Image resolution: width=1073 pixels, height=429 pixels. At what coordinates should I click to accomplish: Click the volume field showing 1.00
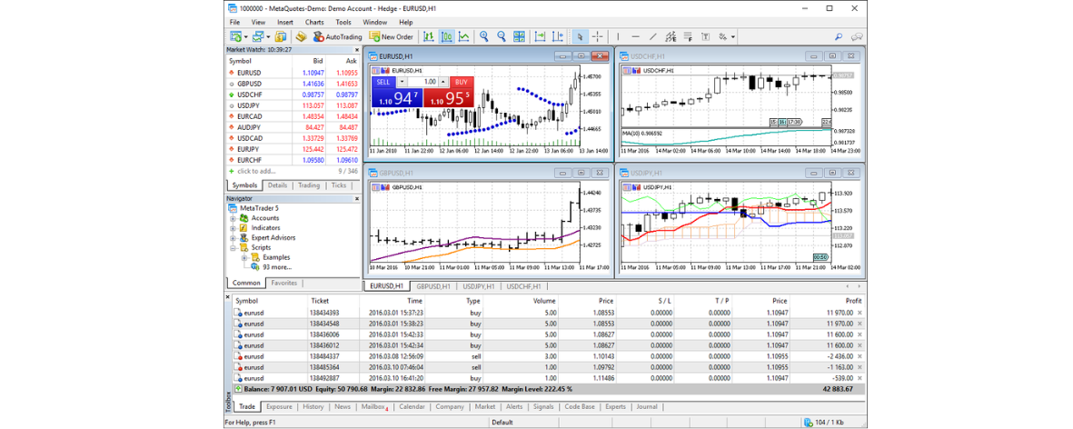(422, 82)
